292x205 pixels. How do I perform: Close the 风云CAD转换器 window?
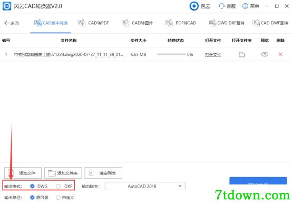coord(287,6)
